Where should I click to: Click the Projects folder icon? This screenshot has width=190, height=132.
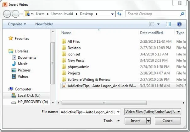click(x=64, y=73)
